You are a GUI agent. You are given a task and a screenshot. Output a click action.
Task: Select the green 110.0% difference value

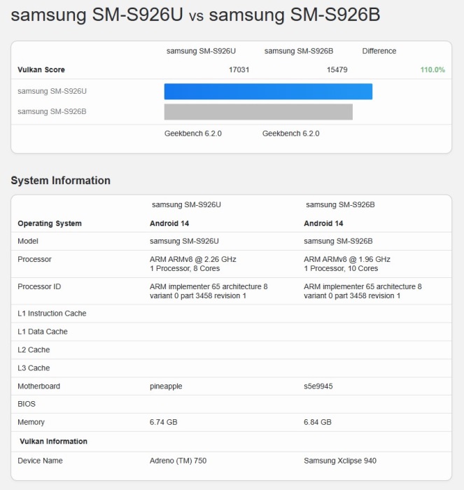(x=433, y=70)
